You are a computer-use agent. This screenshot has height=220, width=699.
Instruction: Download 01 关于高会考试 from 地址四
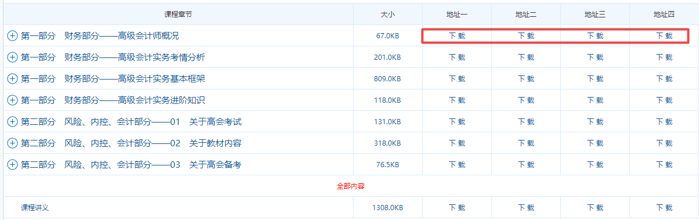click(x=664, y=122)
